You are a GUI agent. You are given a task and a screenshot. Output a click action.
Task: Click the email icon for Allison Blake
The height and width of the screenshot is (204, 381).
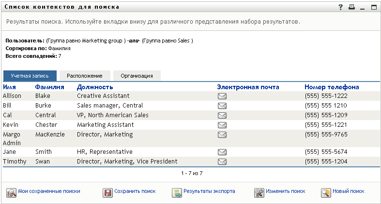point(222,96)
